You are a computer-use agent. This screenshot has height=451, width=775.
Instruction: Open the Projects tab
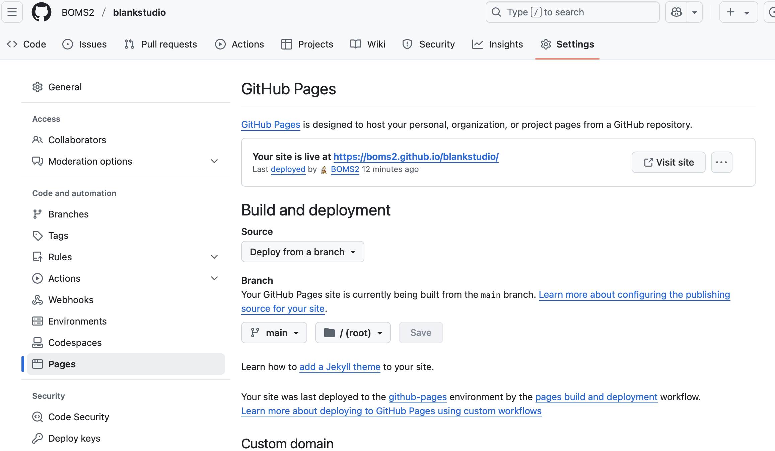307,44
